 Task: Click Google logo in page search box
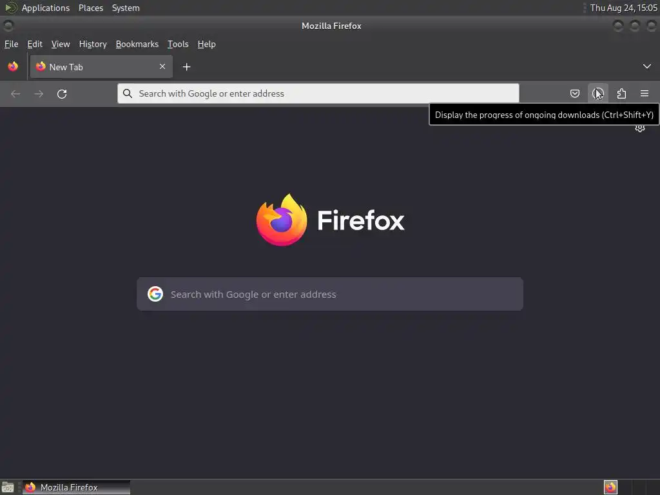[x=155, y=294]
